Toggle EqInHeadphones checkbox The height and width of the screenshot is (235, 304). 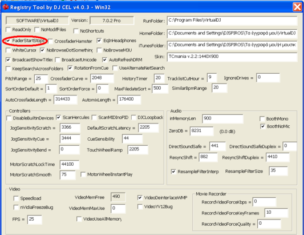pyautogui.click(x=99, y=41)
